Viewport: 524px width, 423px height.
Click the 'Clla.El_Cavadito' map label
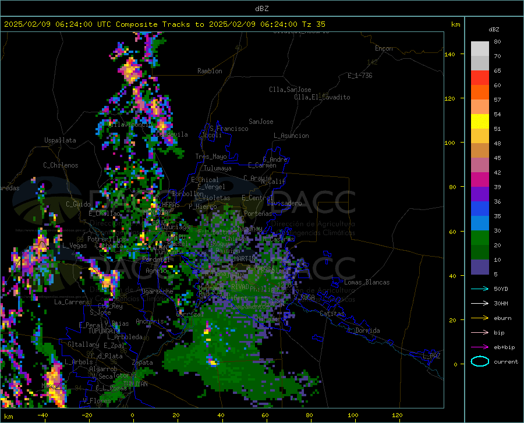(x=322, y=97)
